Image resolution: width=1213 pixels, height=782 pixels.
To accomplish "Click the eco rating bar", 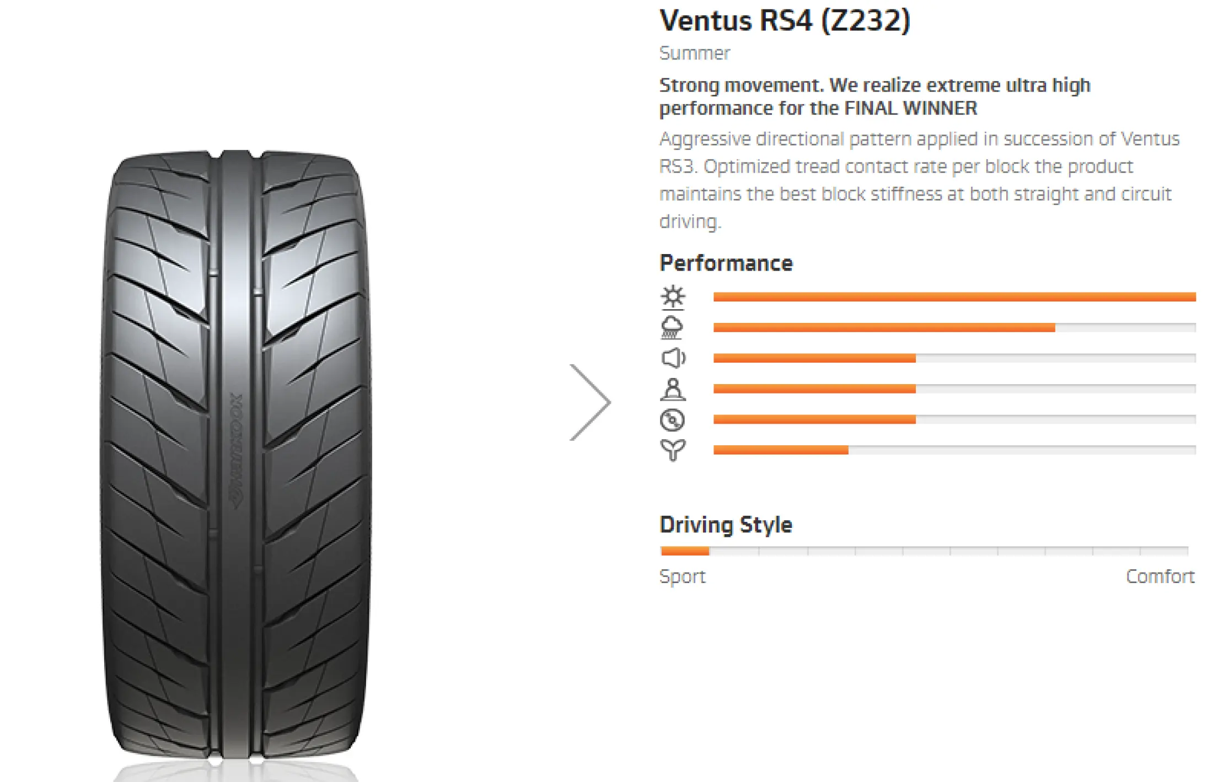I will (x=954, y=450).
